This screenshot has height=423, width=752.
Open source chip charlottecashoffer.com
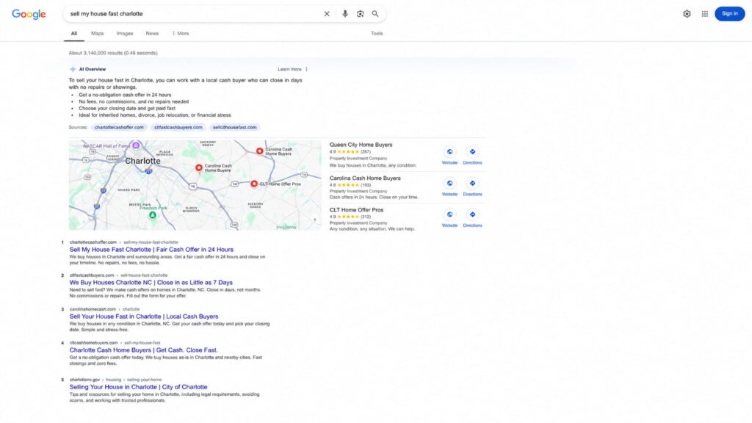coord(119,128)
